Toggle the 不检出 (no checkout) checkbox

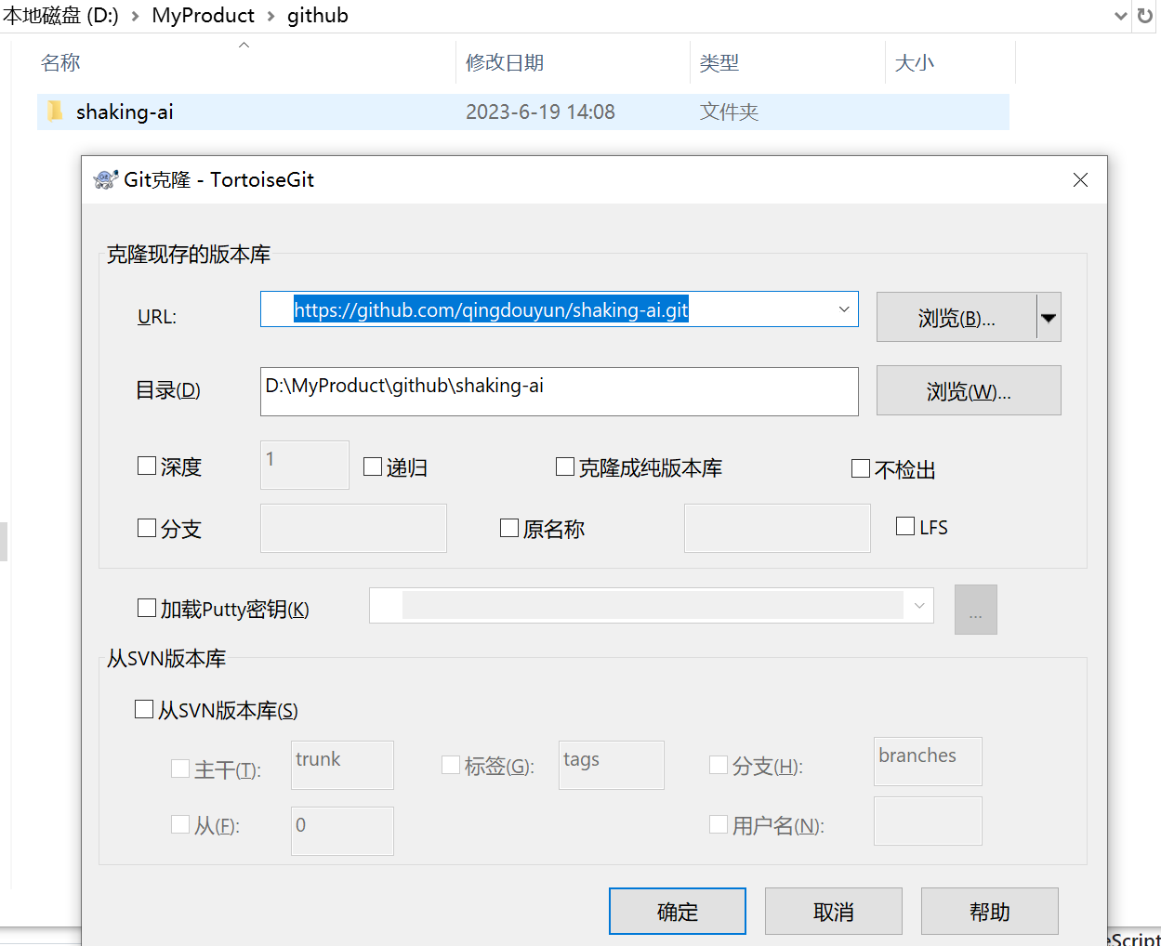coord(861,468)
